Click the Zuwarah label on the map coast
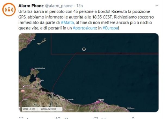Screen dimensions: 166x119 coord(70,99)
